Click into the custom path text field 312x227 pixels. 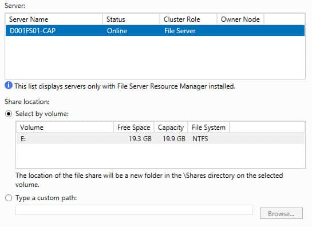pyautogui.click(x=134, y=210)
